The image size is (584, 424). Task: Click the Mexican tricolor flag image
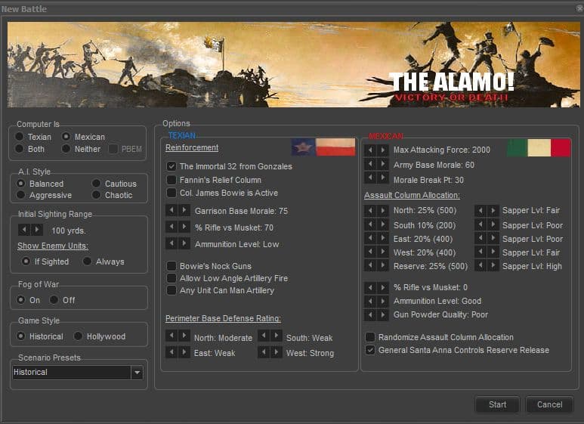pos(539,147)
